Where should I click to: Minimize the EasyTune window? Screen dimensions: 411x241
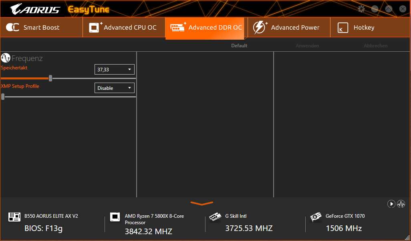375,9
